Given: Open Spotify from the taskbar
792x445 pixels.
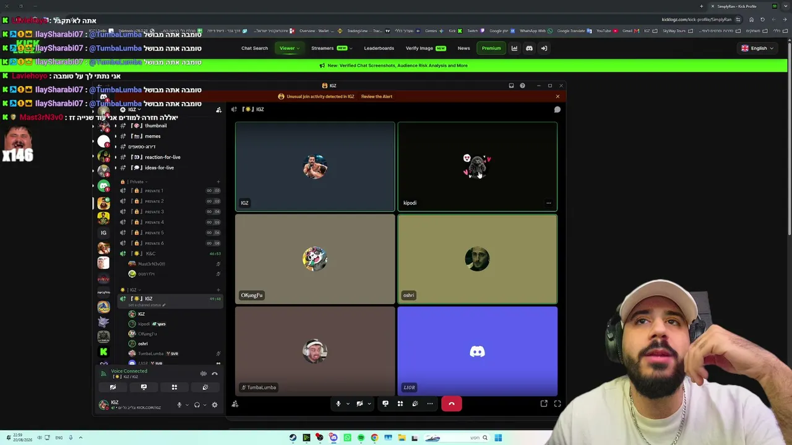Looking at the screenshot, I should 361,438.
